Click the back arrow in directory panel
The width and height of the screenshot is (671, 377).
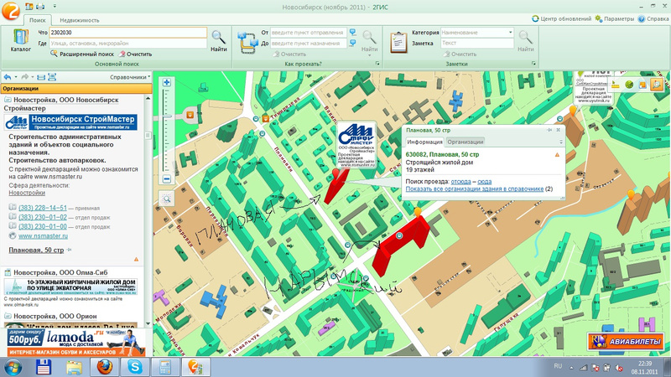(8, 77)
